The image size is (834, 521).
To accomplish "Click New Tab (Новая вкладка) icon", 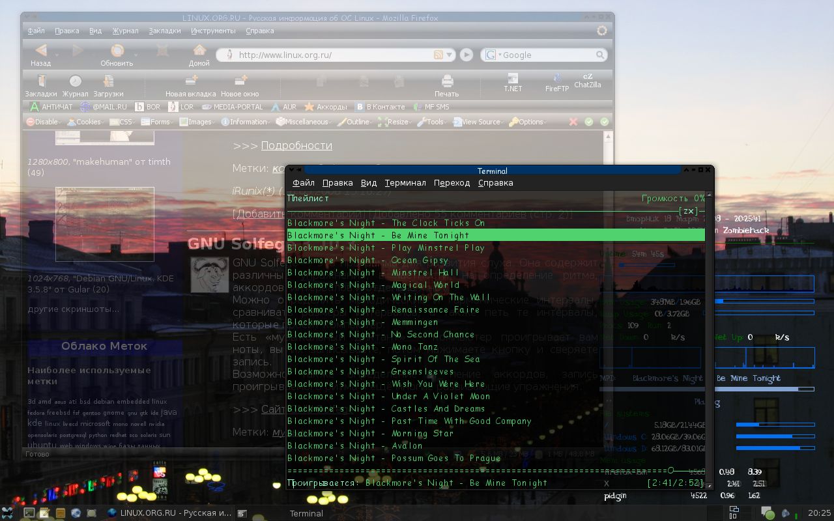I will point(190,81).
